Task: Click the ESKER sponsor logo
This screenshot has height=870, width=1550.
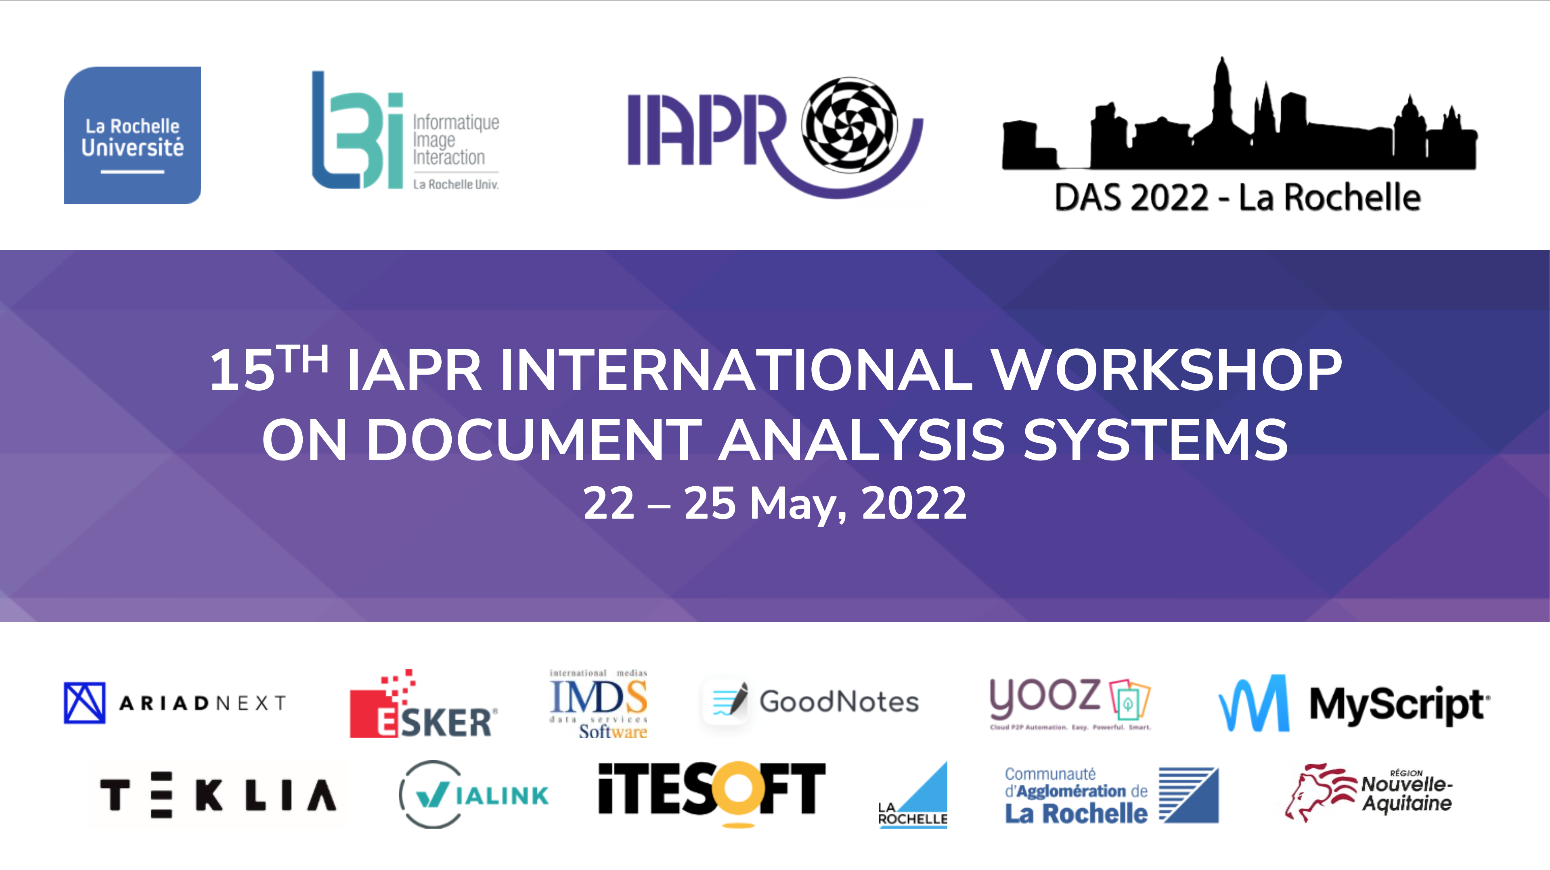Action: 423,703
